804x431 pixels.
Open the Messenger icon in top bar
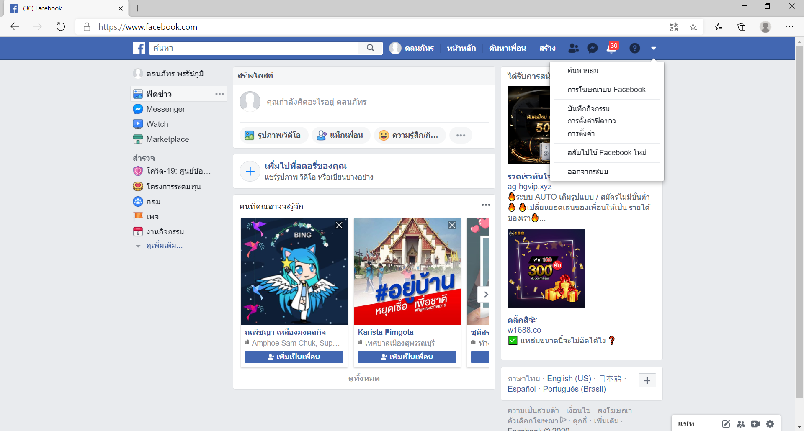593,48
